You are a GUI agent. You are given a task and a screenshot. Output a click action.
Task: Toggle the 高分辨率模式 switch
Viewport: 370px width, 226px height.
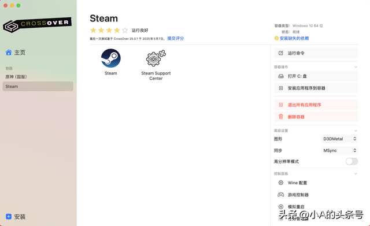351,161
